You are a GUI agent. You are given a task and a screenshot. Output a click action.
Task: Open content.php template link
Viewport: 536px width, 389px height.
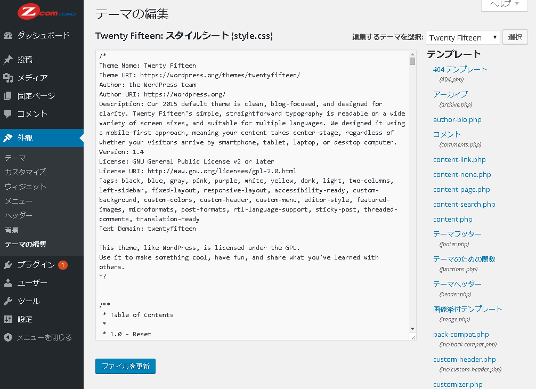(x=453, y=220)
